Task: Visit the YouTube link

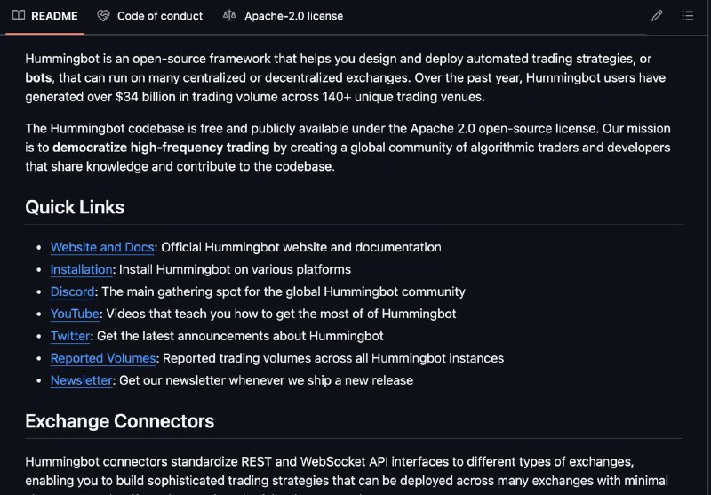Action: 75,314
